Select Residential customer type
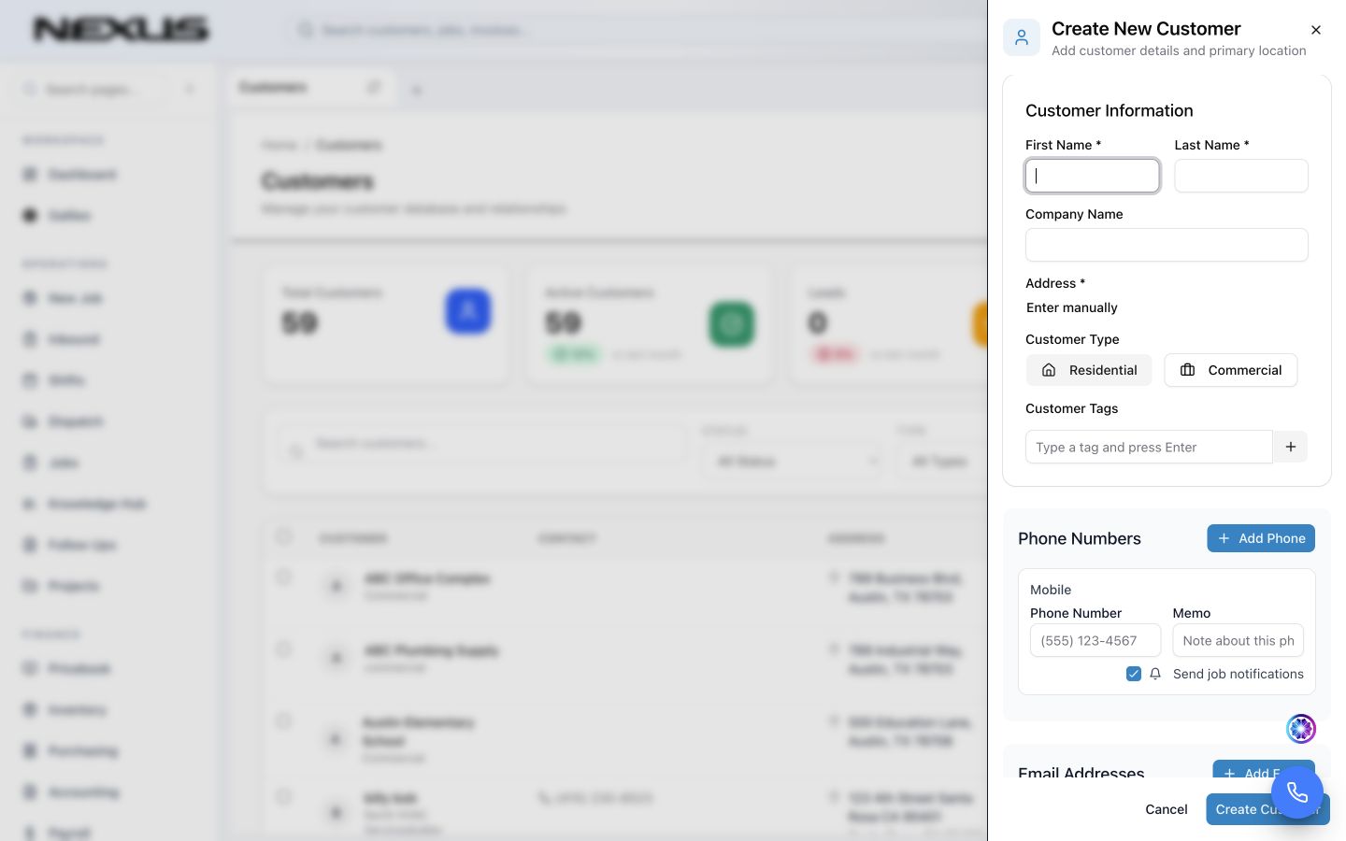This screenshot has width=1346, height=841. (1089, 370)
